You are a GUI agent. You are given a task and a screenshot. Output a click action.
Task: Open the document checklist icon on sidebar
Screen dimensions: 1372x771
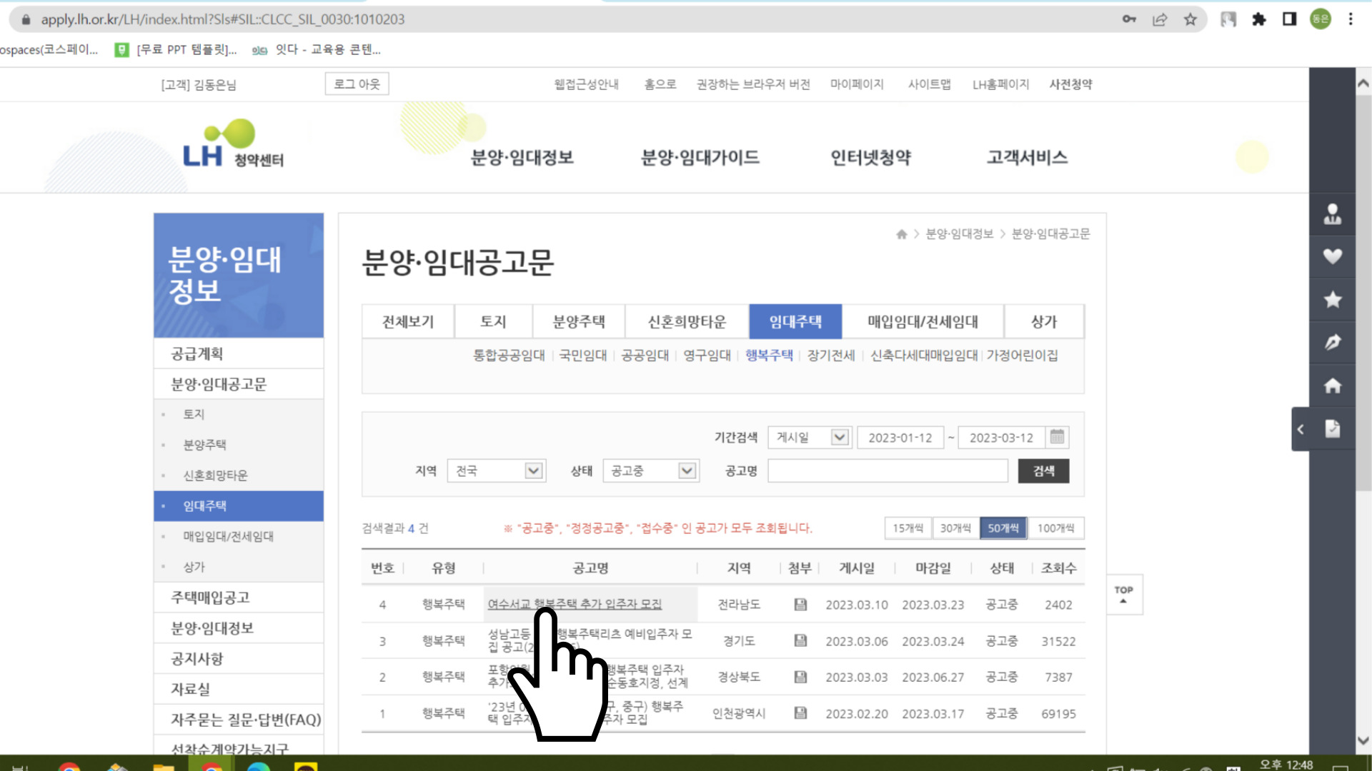tap(1332, 428)
